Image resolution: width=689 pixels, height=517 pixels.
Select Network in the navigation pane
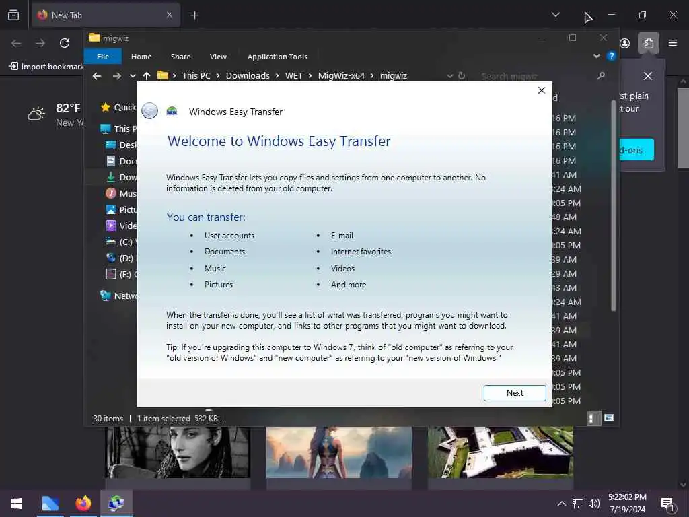(118, 296)
